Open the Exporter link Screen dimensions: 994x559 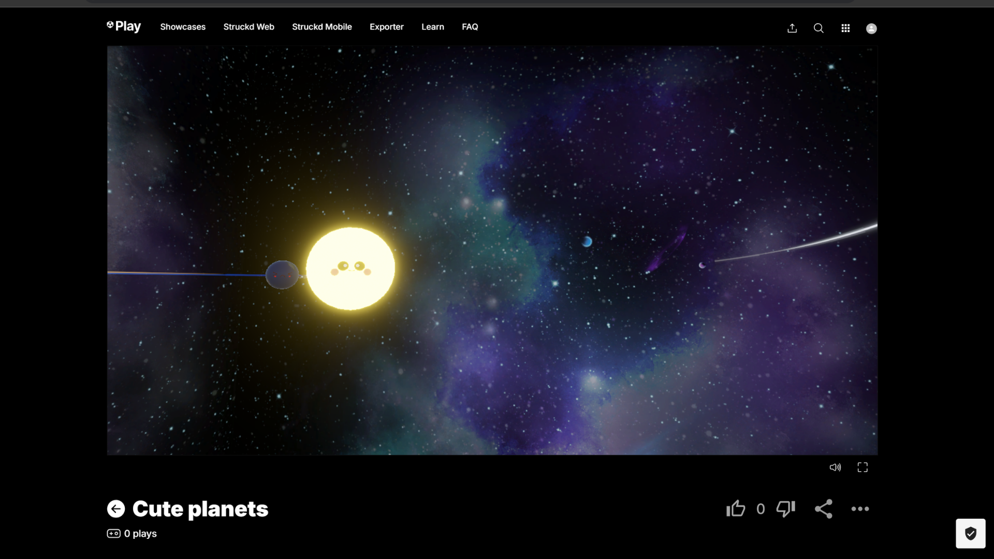click(386, 27)
